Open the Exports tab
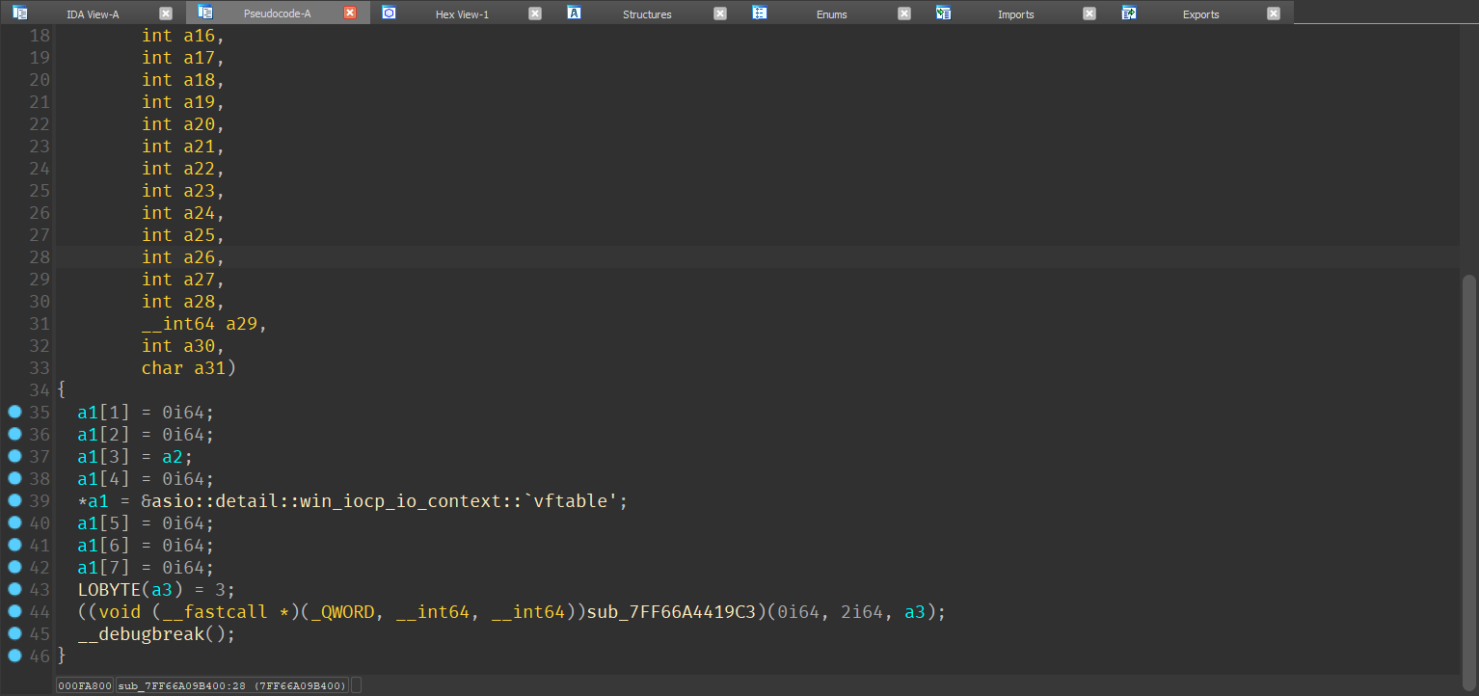This screenshot has width=1479, height=696. pos(1201,13)
